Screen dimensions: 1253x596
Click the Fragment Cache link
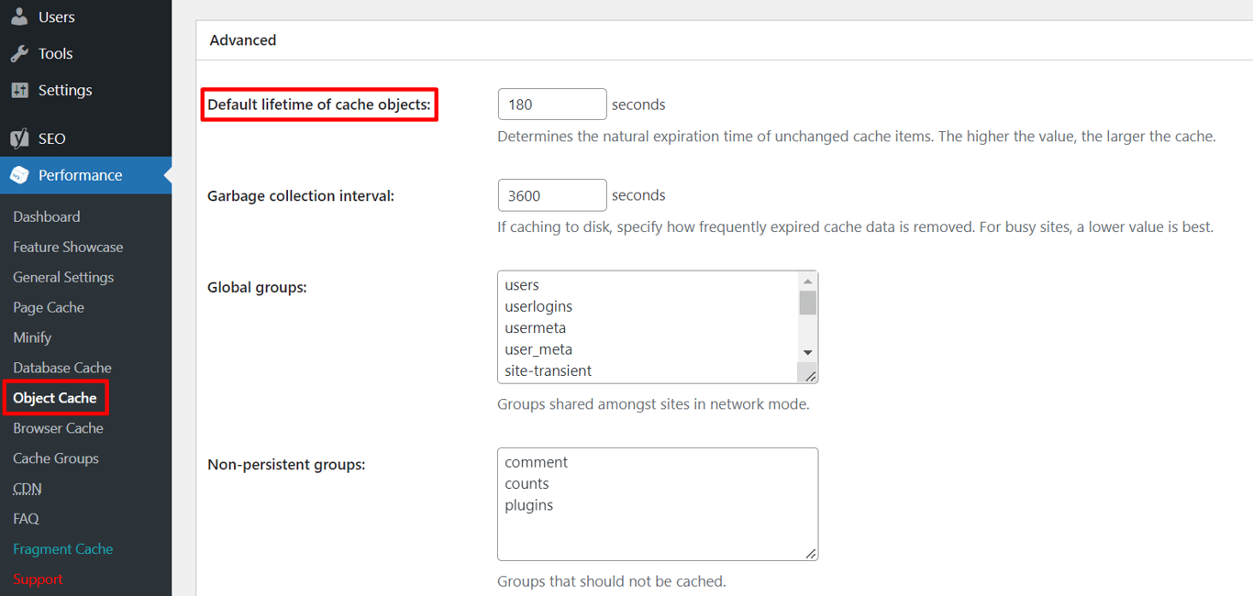(62, 549)
